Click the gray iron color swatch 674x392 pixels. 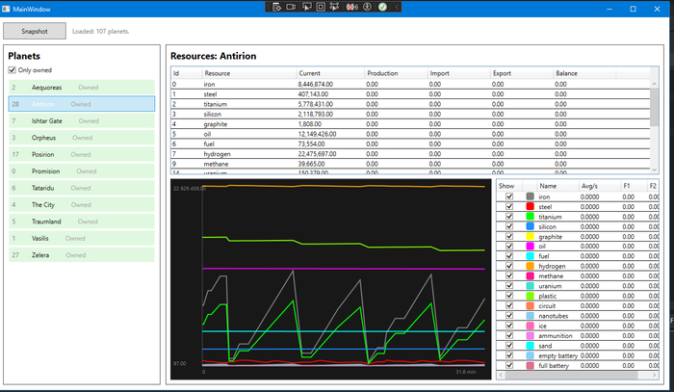coord(530,196)
